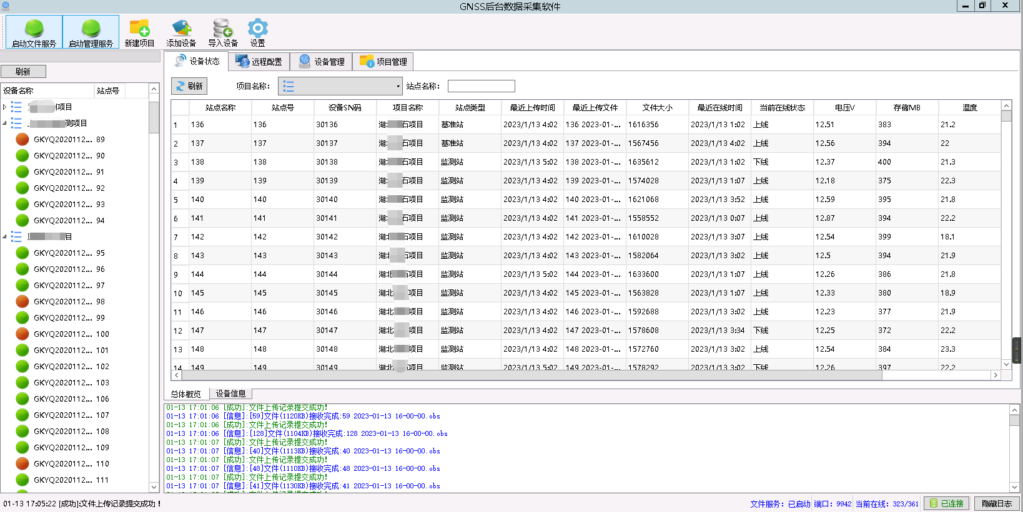Click the 启动文件服务 green icon
The width and height of the screenshot is (1023, 512).
pyautogui.click(x=34, y=29)
